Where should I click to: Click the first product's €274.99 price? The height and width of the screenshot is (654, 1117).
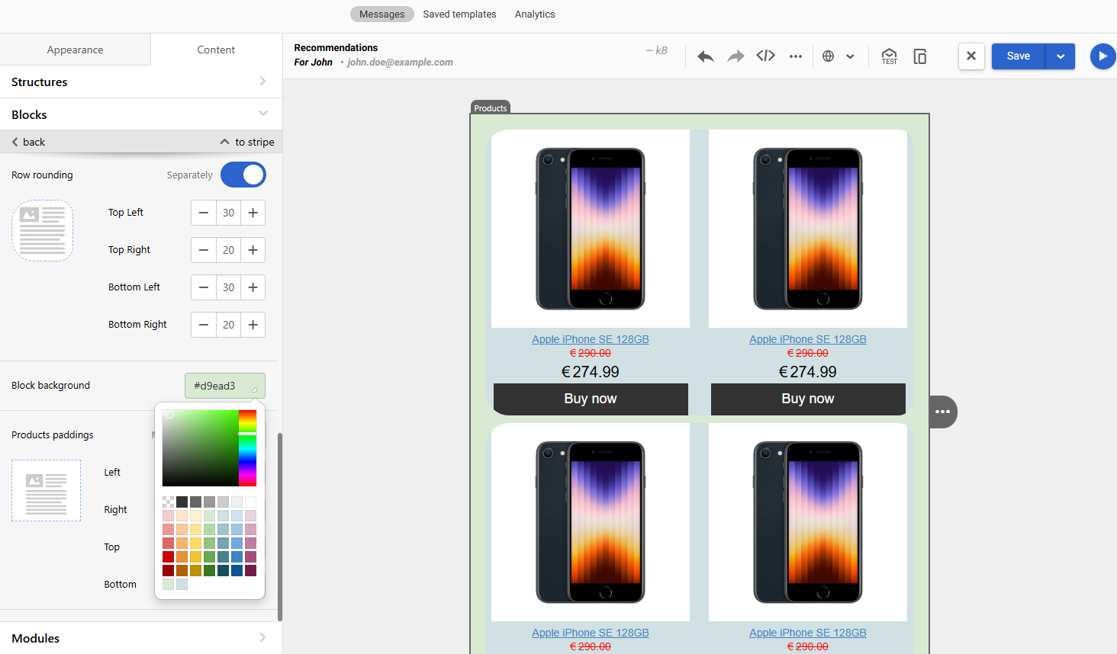click(591, 372)
